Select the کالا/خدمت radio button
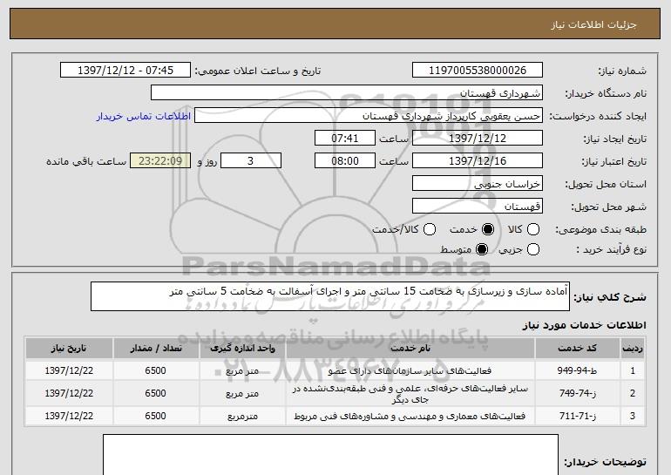Screen dimensions: 671x475 point(430,229)
